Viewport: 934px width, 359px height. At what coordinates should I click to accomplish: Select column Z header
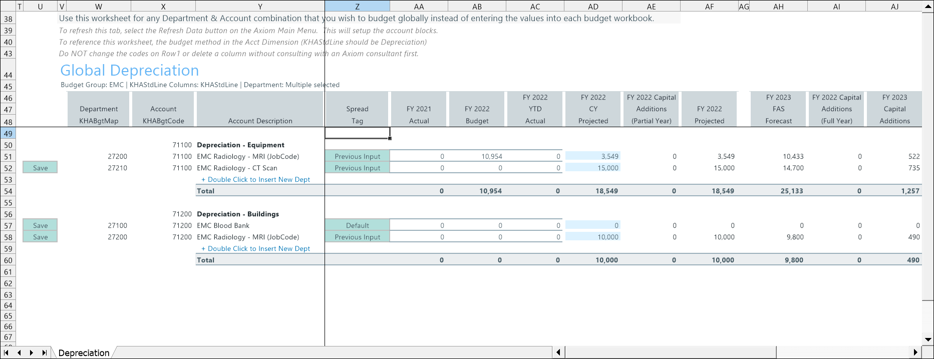357,6
